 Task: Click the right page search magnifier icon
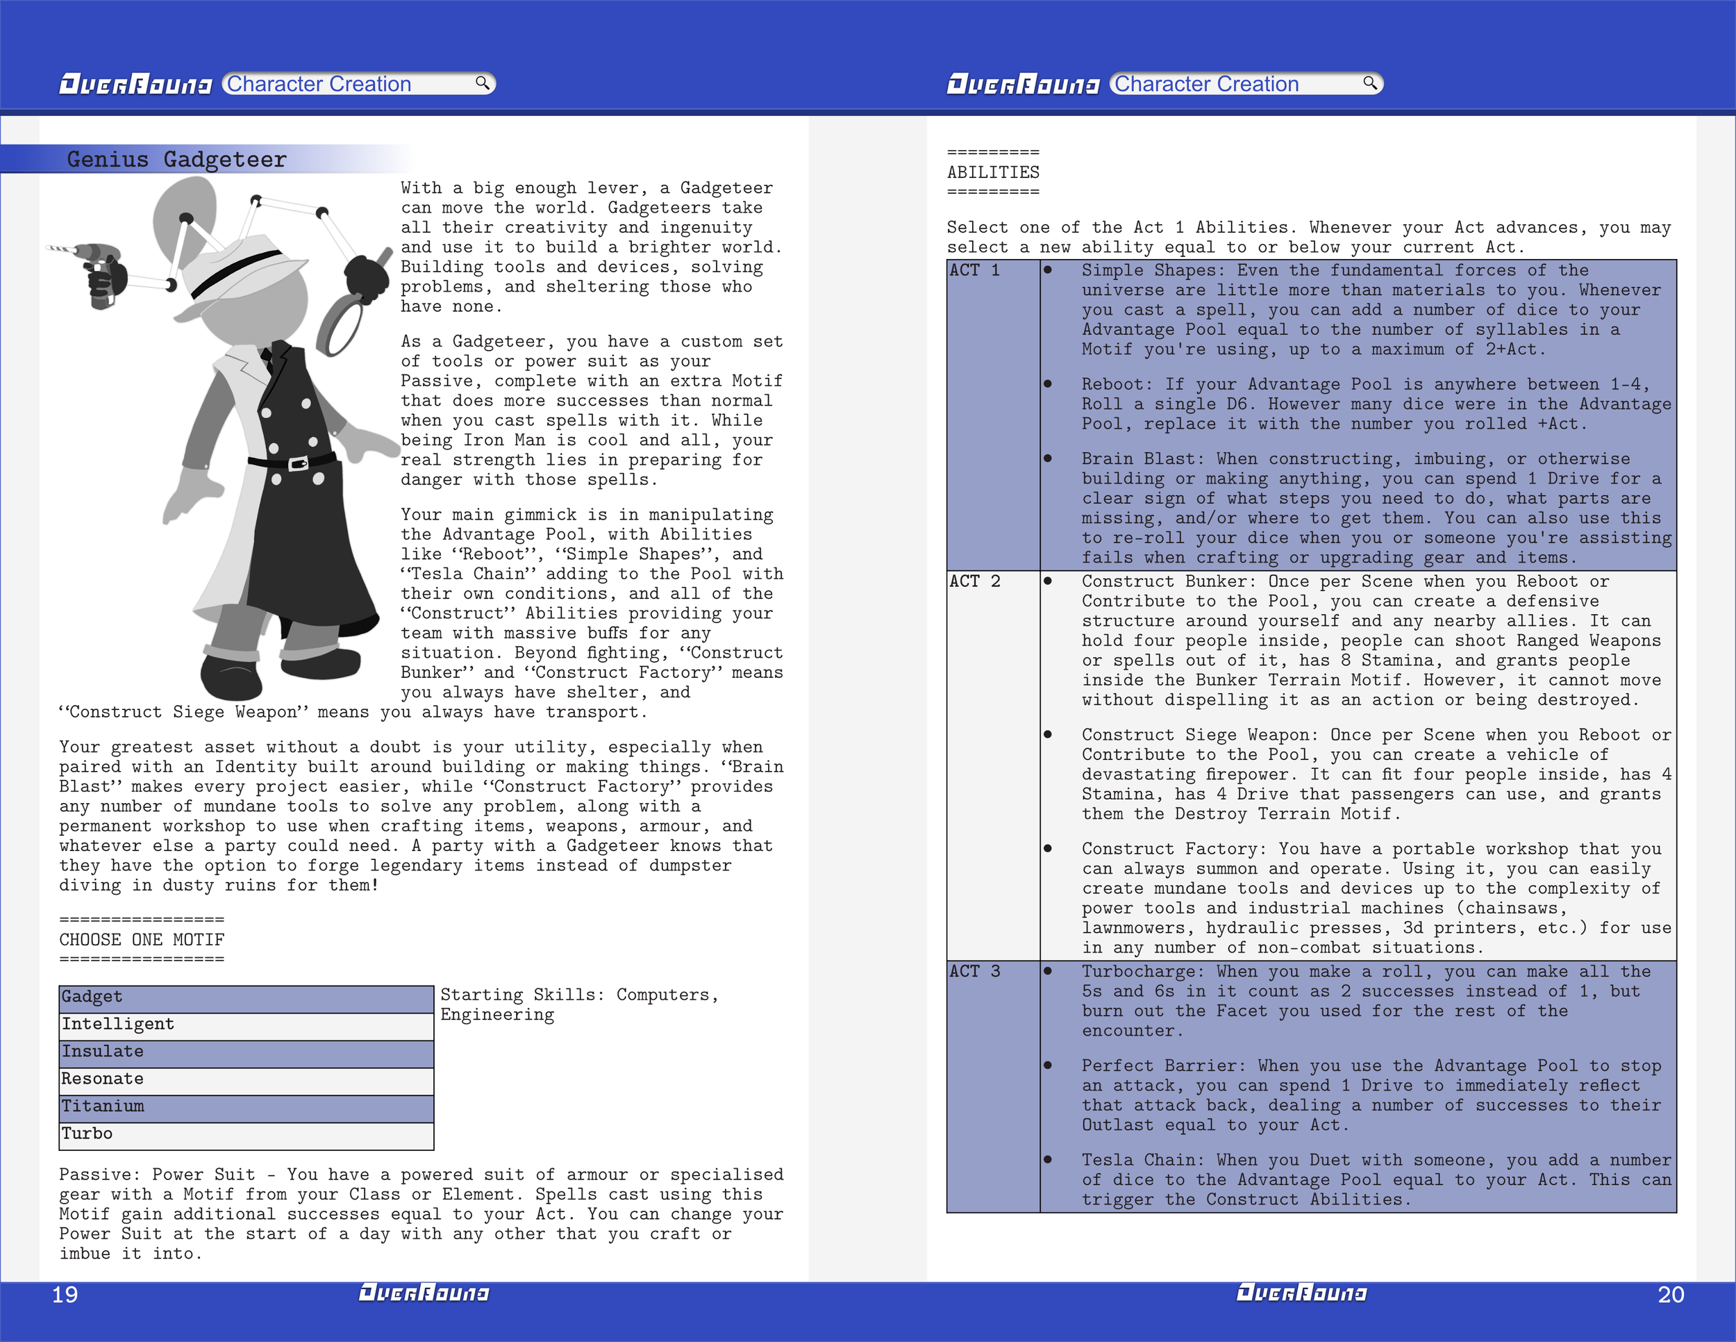click(x=1369, y=83)
